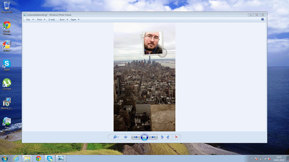Rotate the photo clockwise
289x162 pixels.
coord(168,137)
